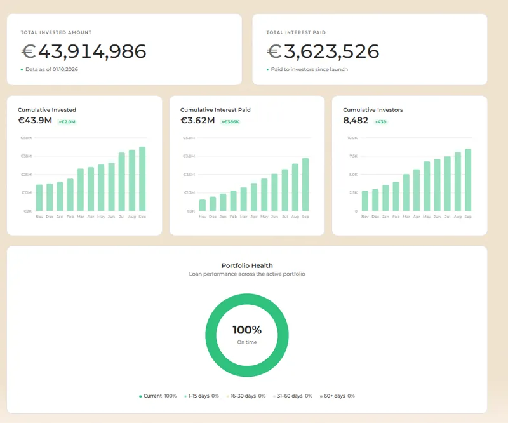Click the '16–30 days 0%' legend entry
Screen dimensions: 508x423
tap(246, 396)
